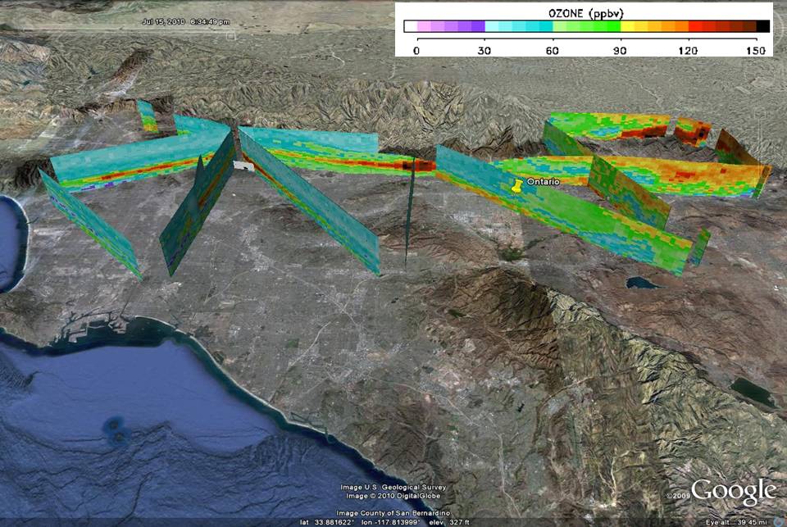Click the black 150 ppbv legend swatch
The width and height of the screenshot is (787, 527).
(763, 26)
